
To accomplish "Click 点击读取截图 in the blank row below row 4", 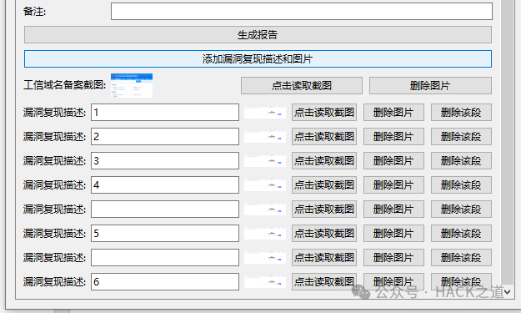I will [x=324, y=210].
